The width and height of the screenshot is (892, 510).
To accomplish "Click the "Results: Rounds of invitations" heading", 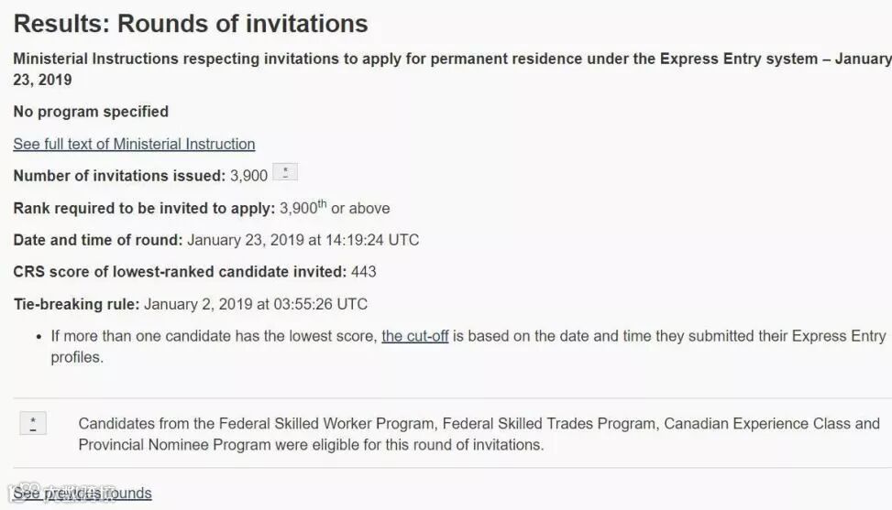I will tap(191, 24).
